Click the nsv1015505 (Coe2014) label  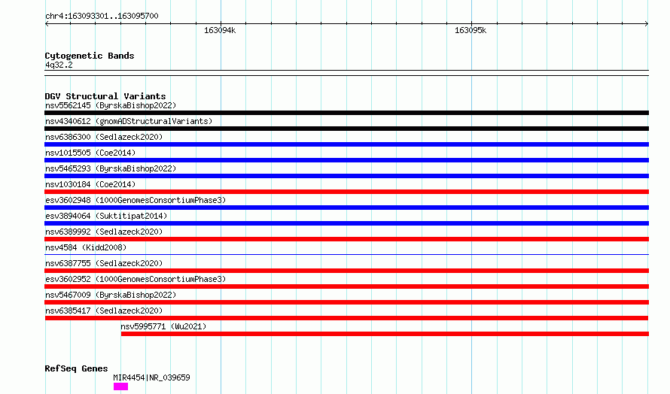pyautogui.click(x=90, y=153)
